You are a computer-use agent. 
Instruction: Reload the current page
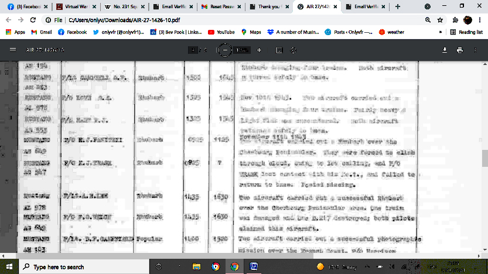(32, 19)
